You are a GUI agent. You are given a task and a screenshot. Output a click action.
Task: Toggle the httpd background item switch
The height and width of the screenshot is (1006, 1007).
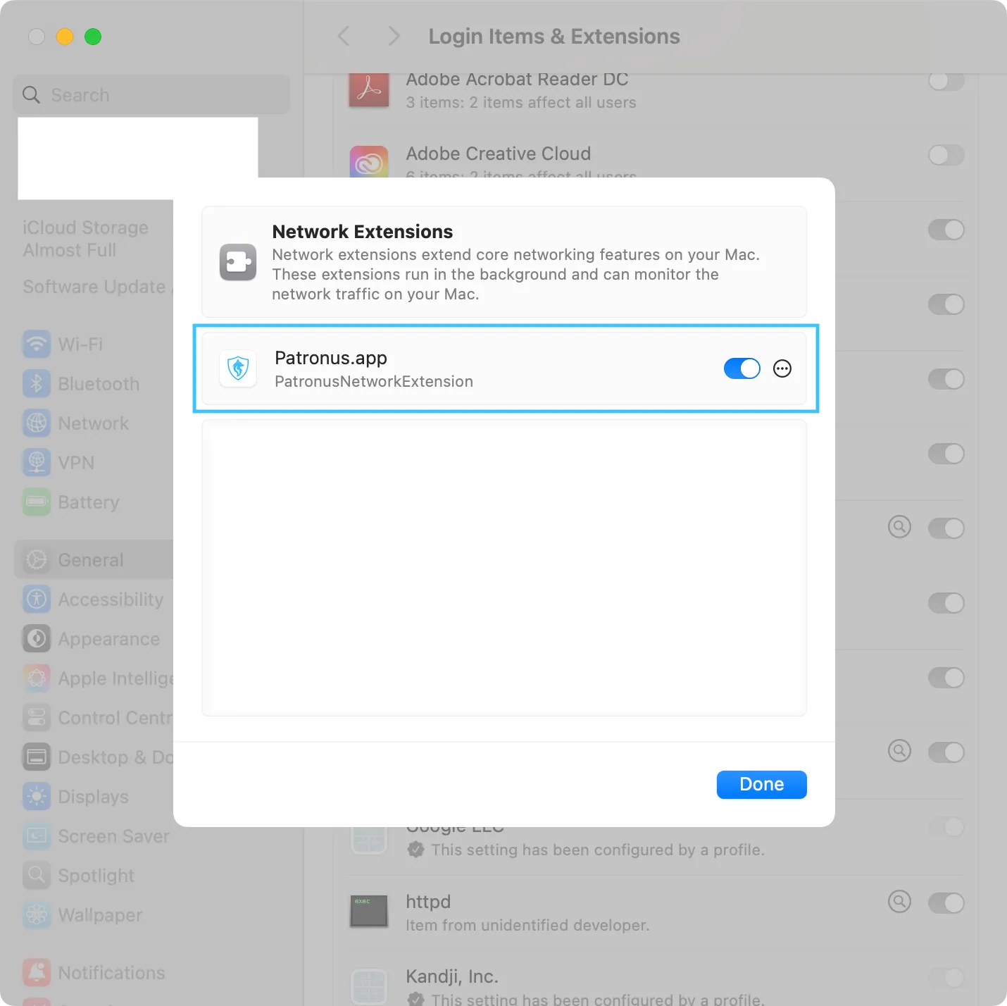[946, 902]
